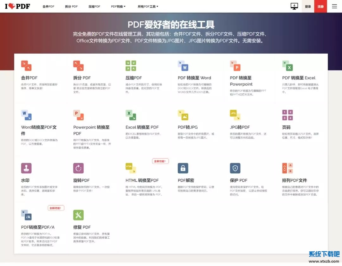Open 合并PDF in top navigation
Screen dimensions: 342x266
[48, 6]
